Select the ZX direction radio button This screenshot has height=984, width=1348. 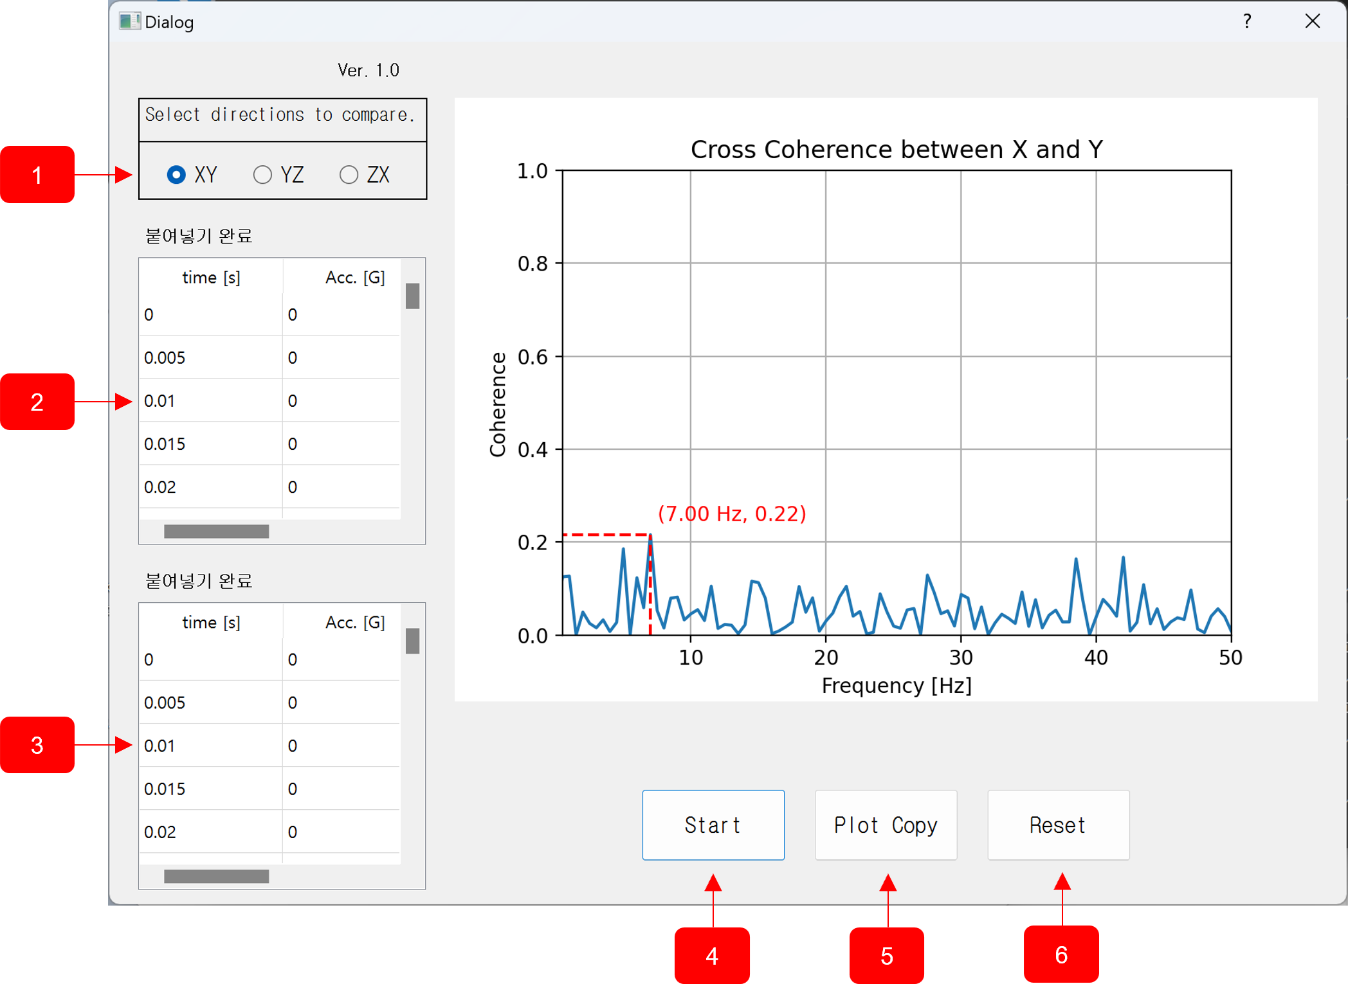click(365, 175)
